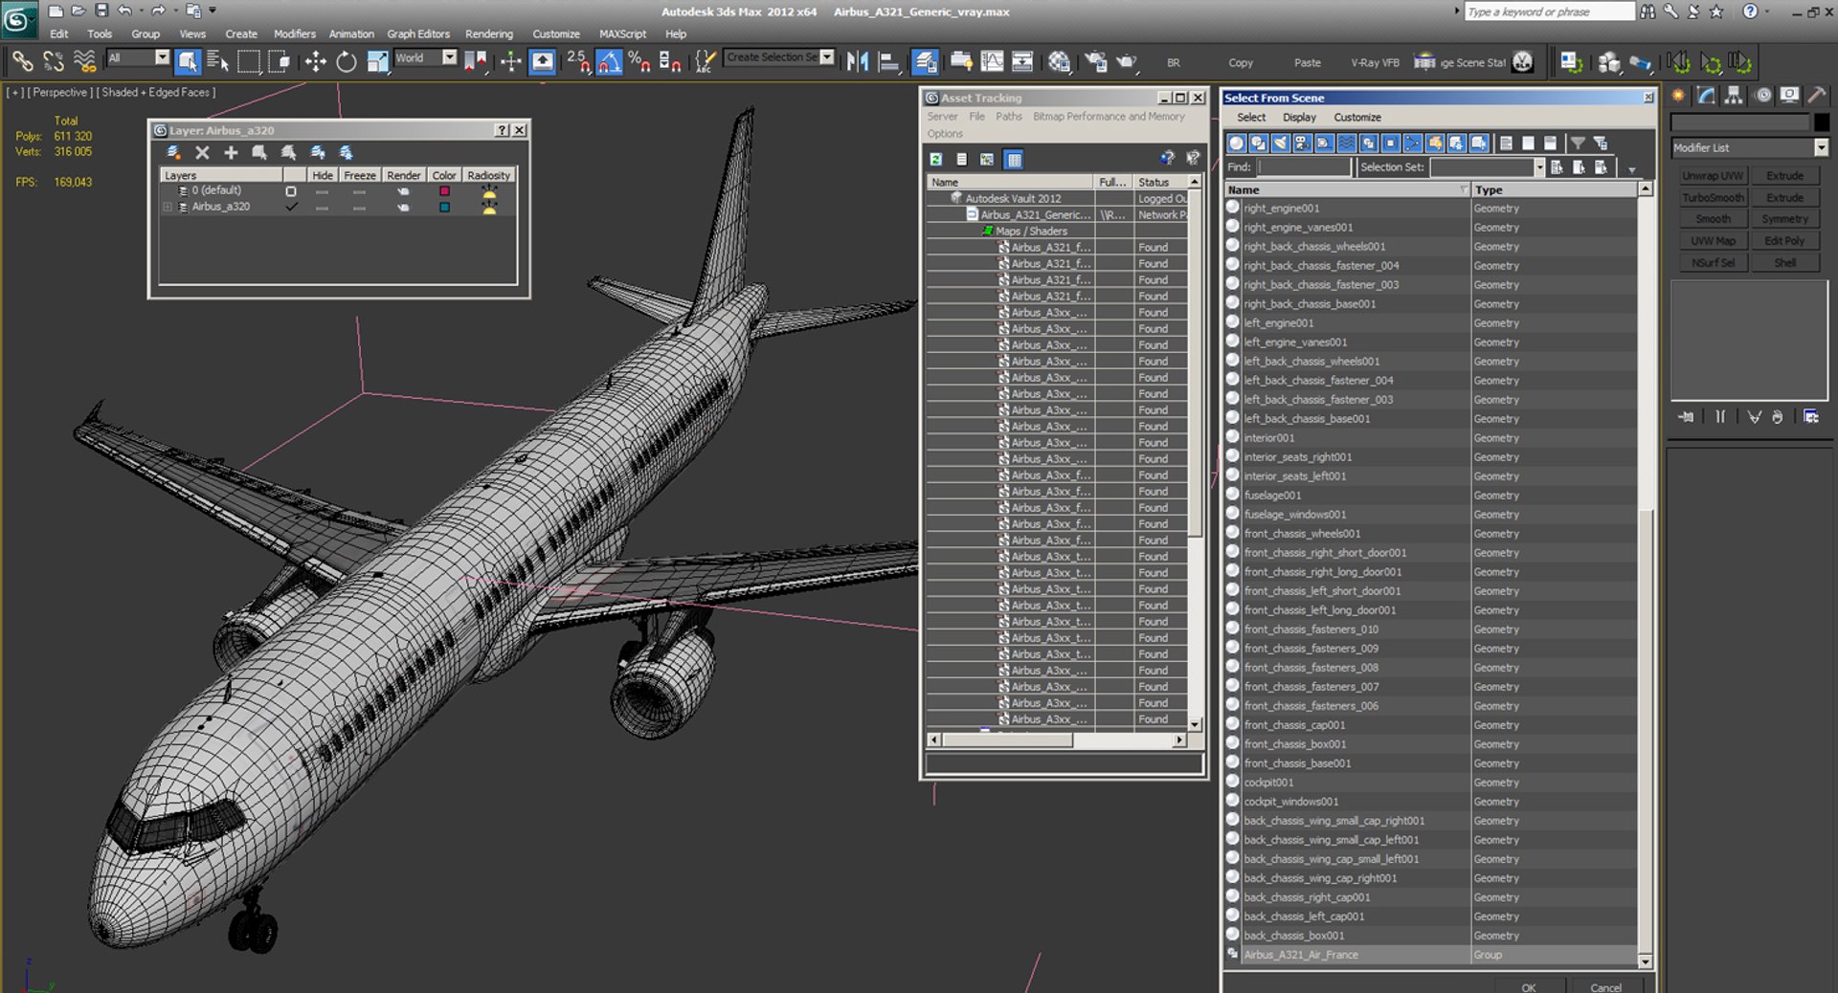
Task: Toggle current layer check for Airbus_a320
Action: click(291, 207)
